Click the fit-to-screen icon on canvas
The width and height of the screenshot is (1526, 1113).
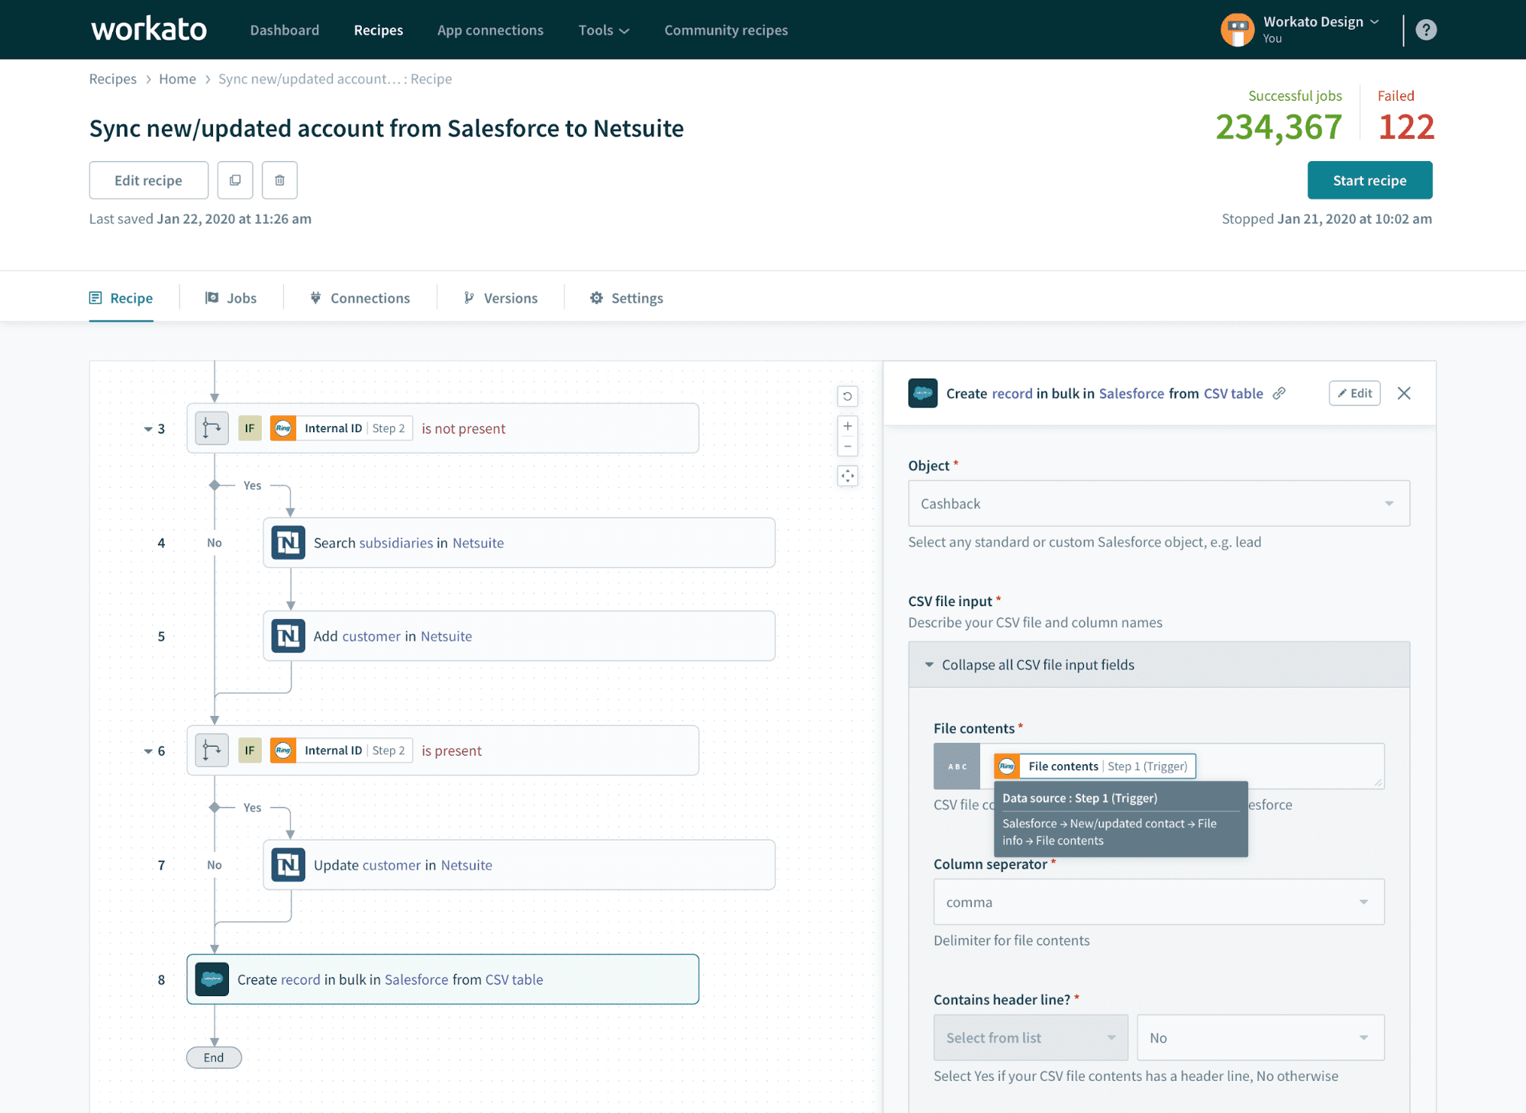pyautogui.click(x=847, y=476)
